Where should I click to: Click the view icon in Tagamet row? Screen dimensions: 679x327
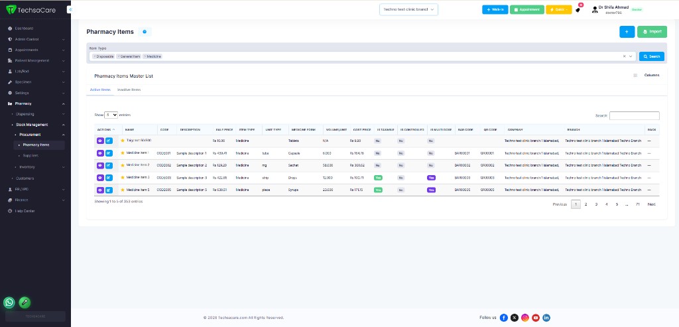point(100,141)
